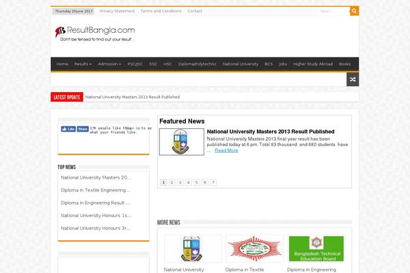Open the Books menu item
This screenshot has width=410, height=273.
click(344, 64)
